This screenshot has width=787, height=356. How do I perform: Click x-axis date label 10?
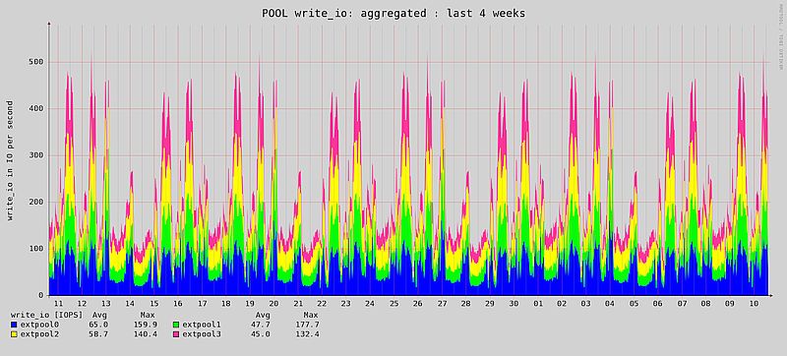coord(754,304)
